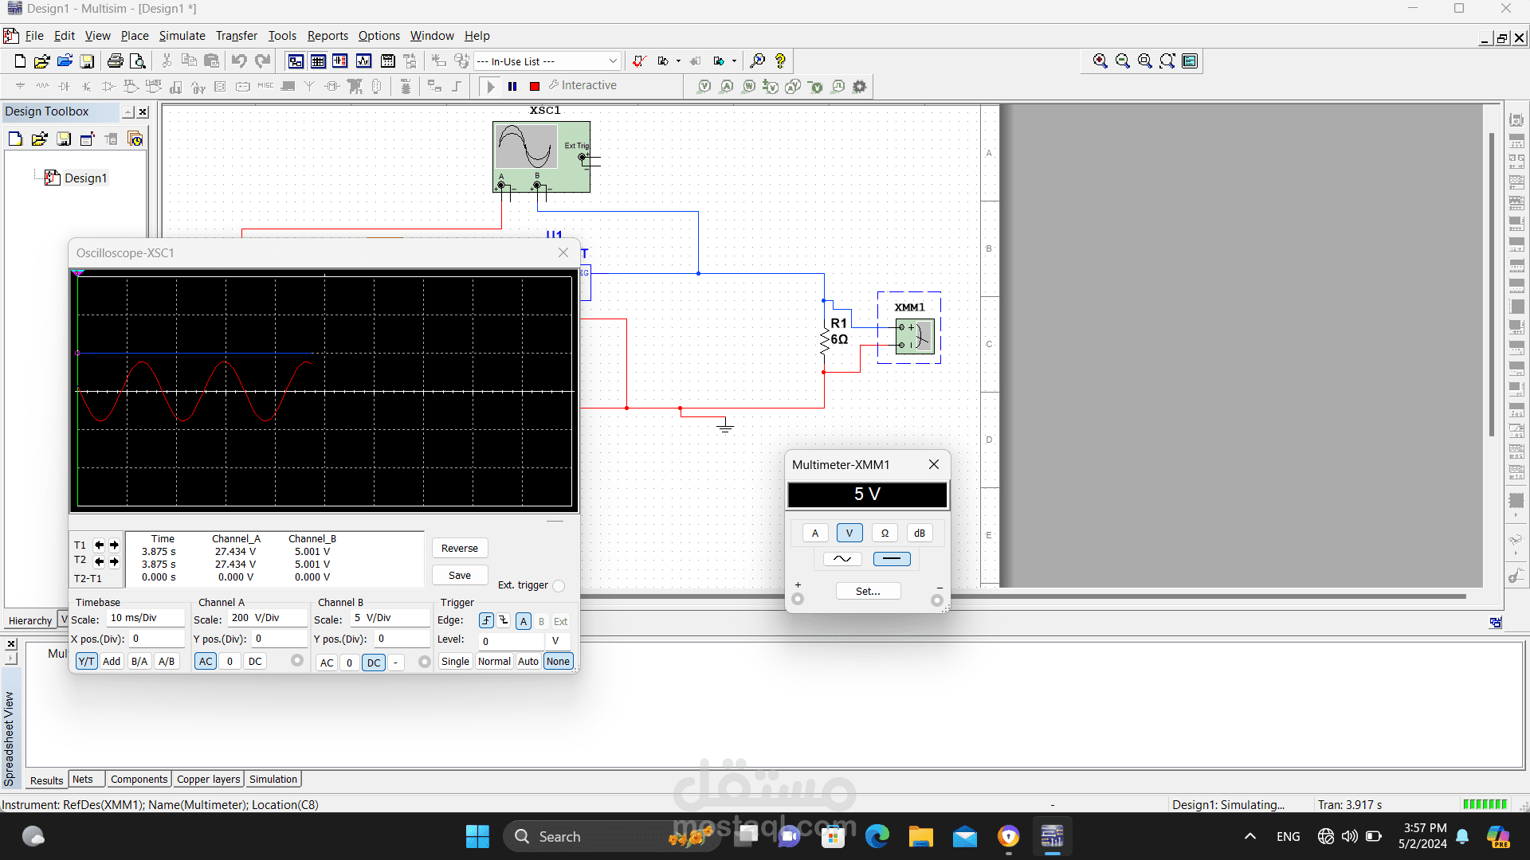This screenshot has height=860, width=1530.
Task: Click the Print toolbar icon
Action: coord(115,61)
